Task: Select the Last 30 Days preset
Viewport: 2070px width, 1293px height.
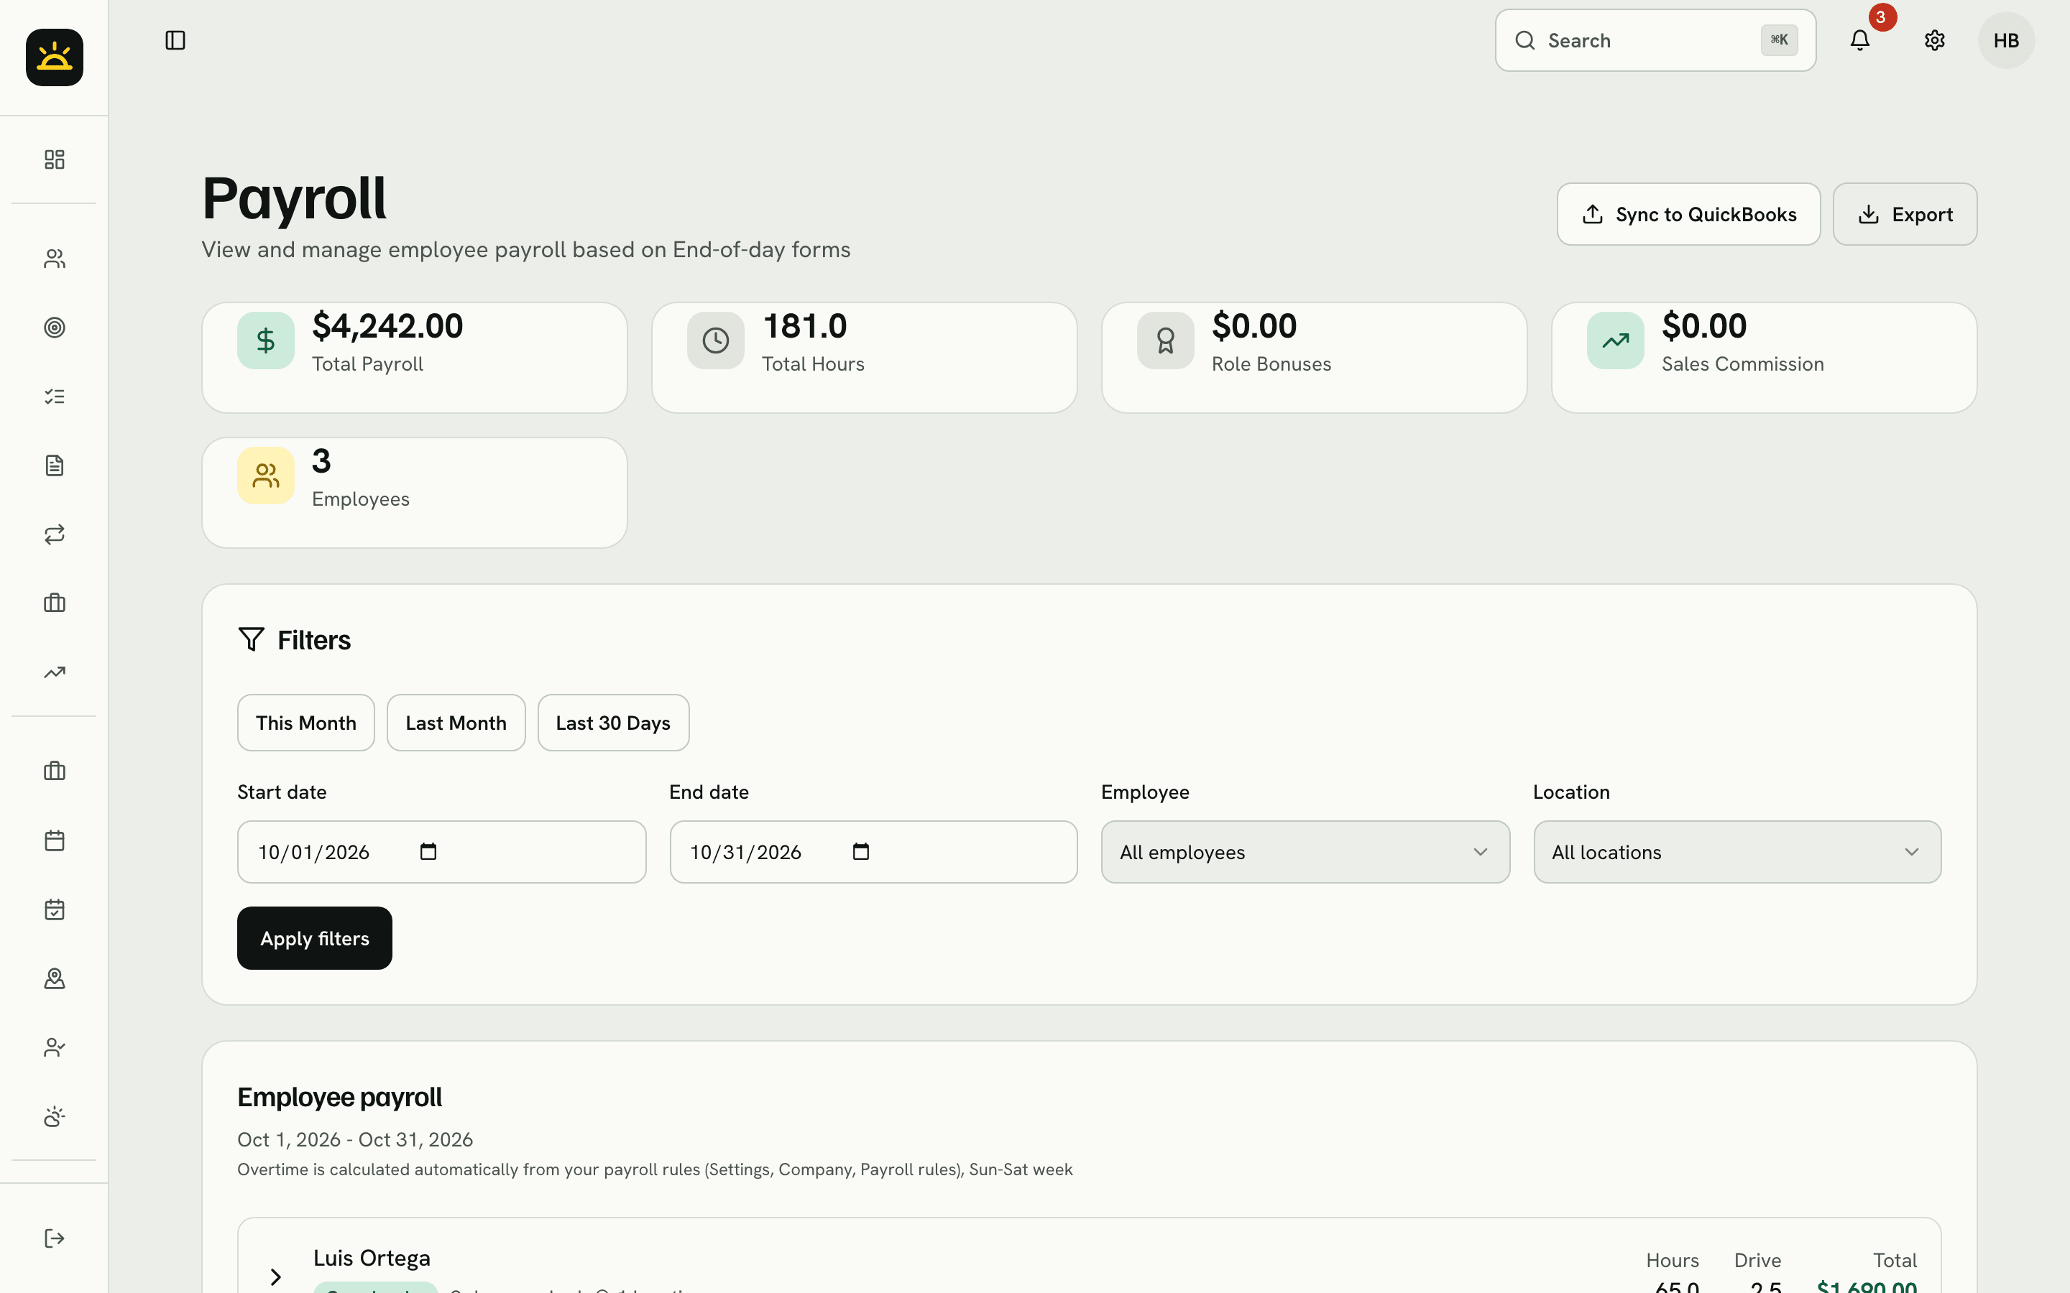Action: (x=613, y=723)
